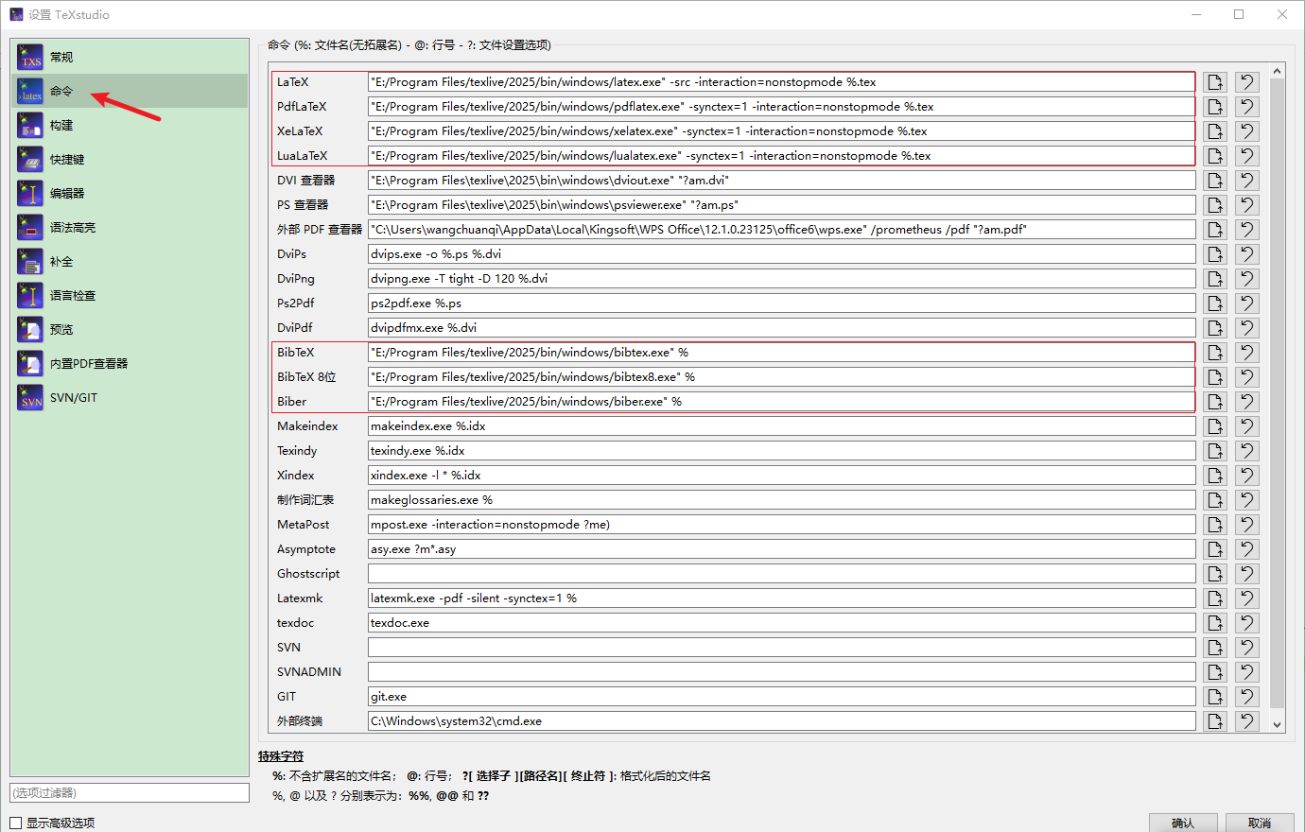The width and height of the screenshot is (1305, 832).
Task: Browse for the Asymptote executable file
Action: [1215, 549]
